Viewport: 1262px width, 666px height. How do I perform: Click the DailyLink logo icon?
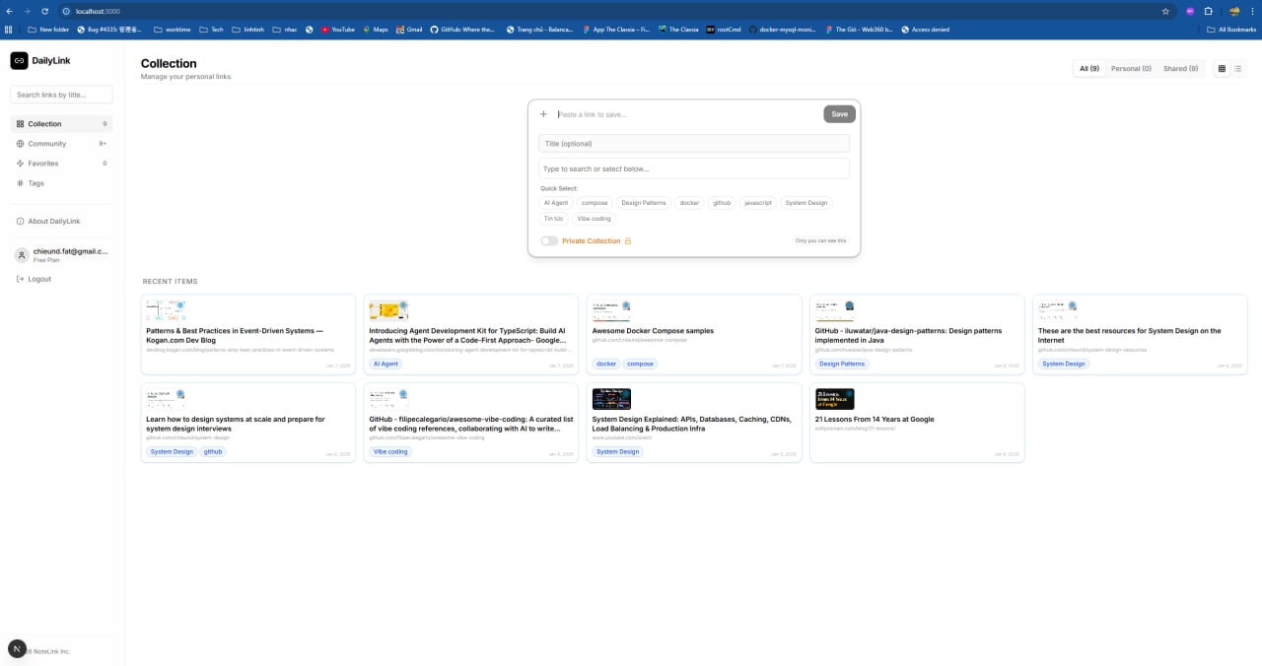click(19, 60)
